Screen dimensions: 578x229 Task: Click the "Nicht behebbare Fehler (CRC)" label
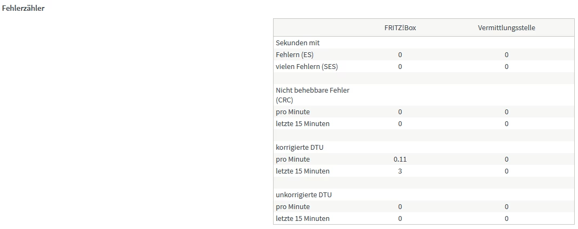coord(313,95)
